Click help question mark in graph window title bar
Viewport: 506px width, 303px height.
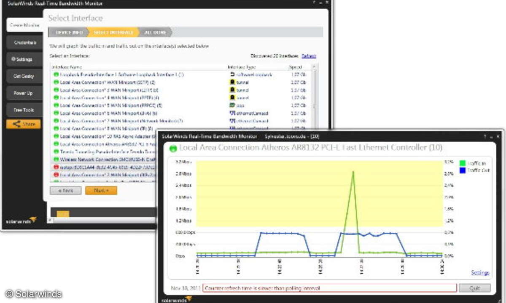tap(485, 137)
